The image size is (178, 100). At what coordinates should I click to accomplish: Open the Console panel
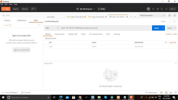pyautogui.click(x=26, y=92)
